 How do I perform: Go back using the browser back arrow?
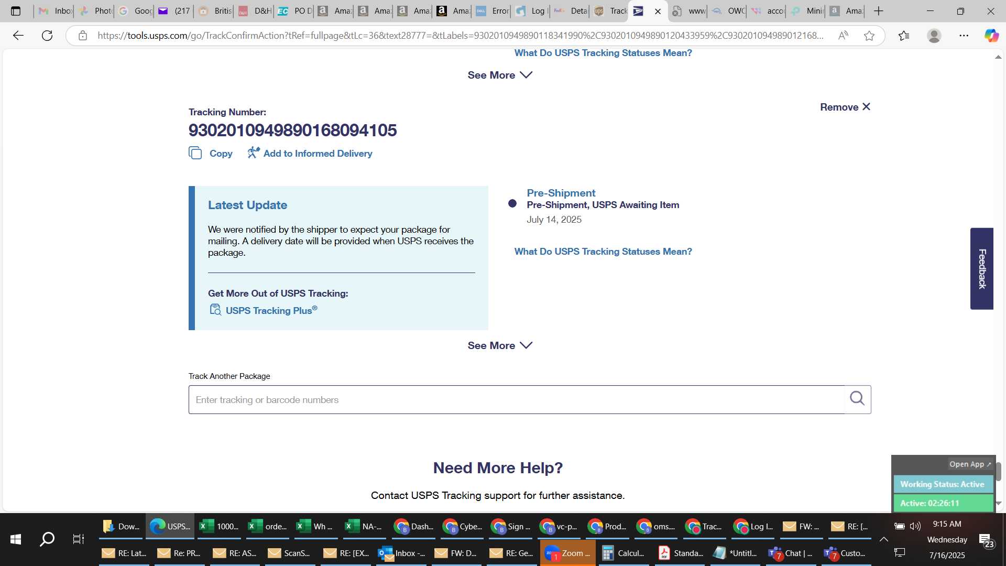click(x=18, y=36)
